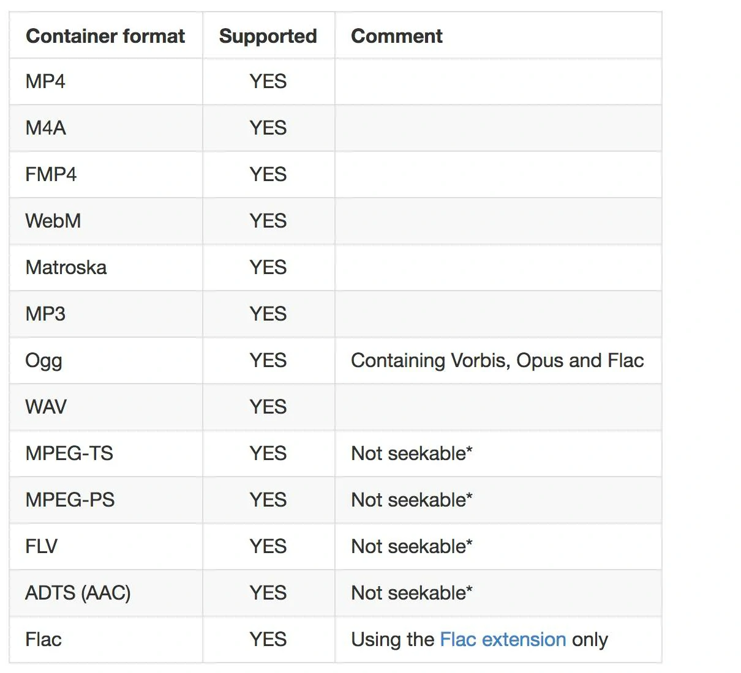Open the Flac extension link

coord(503,639)
